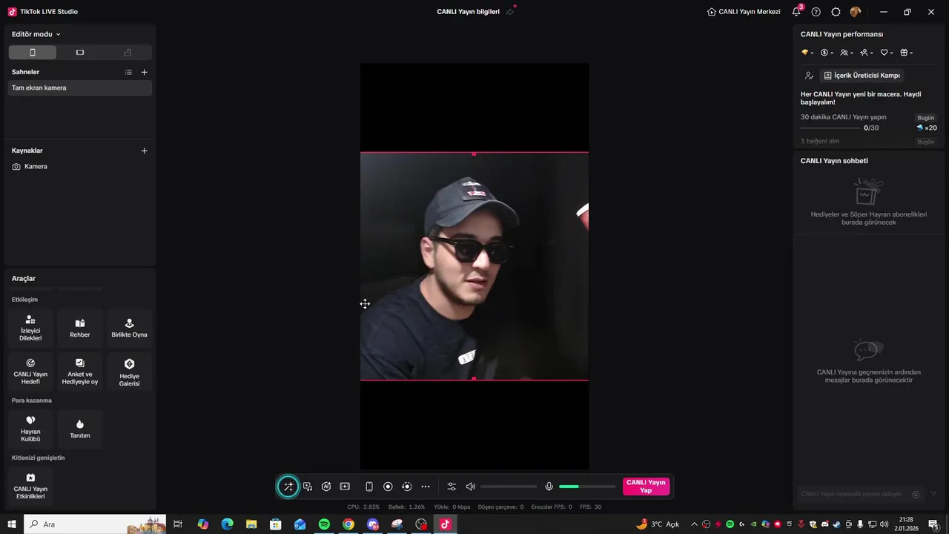The height and width of the screenshot is (534, 949).
Task: Select the camera preview on canvas
Action: (474, 266)
